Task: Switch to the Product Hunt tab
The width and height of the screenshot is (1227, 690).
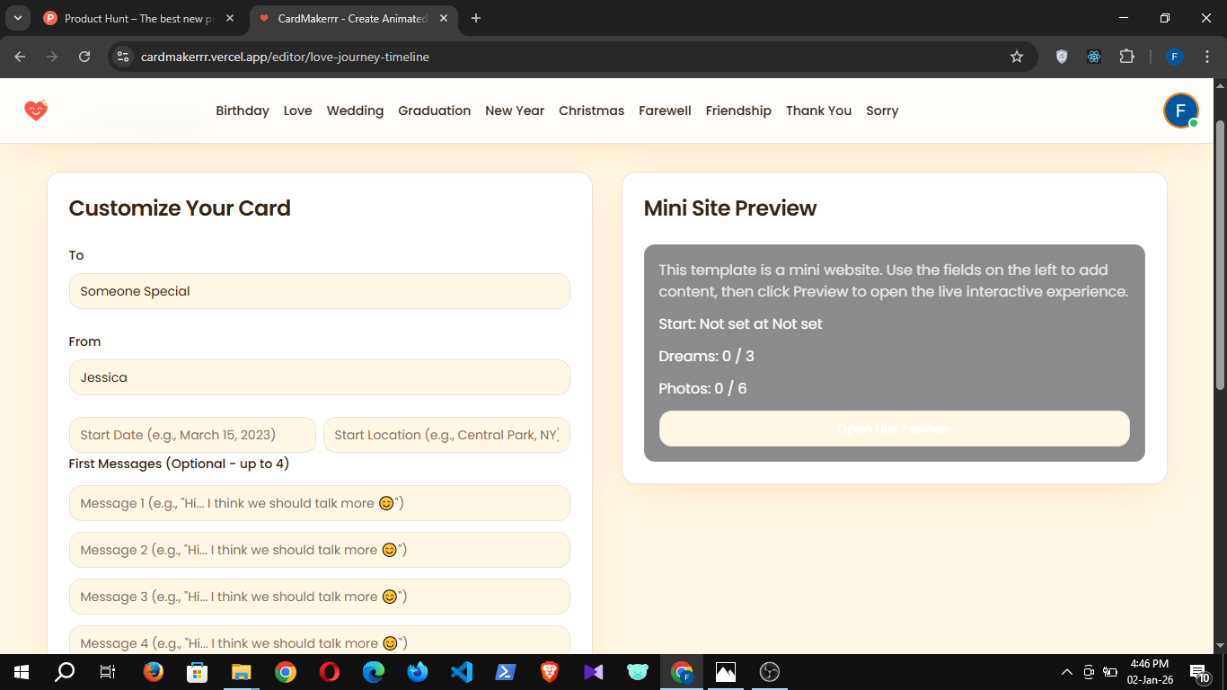Action: (x=135, y=18)
